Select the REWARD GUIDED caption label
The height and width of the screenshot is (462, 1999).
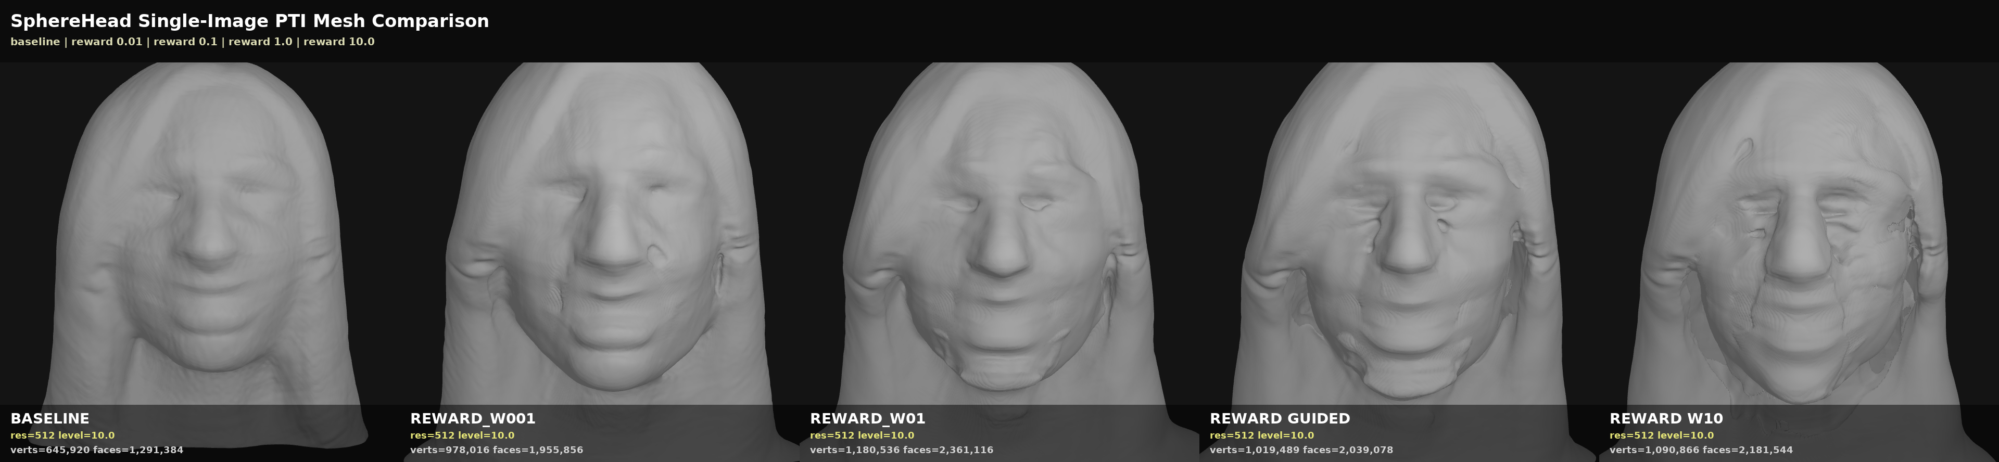[x=1280, y=419]
